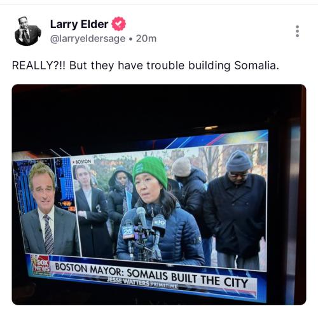Click the woman with folded arms
Screen dimensions: 318x315
tap(90, 211)
